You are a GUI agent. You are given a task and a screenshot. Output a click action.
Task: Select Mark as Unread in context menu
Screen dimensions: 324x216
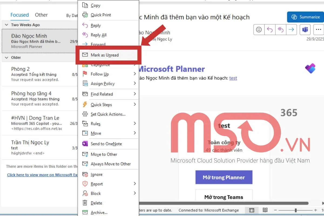[105, 55]
